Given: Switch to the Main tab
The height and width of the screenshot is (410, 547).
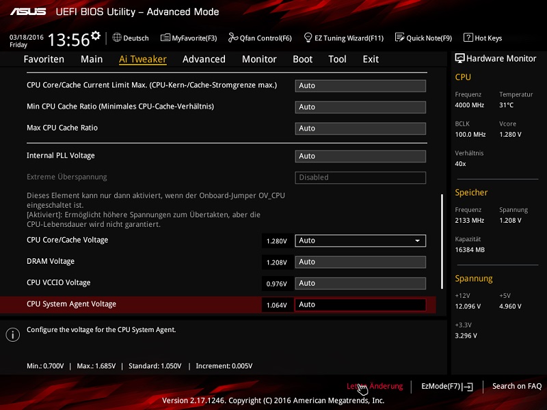Looking at the screenshot, I should pyautogui.click(x=92, y=59).
